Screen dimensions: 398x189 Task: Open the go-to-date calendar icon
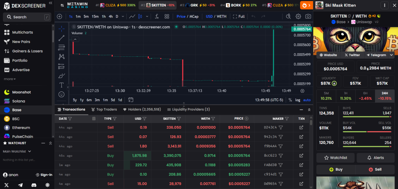coord(131,100)
